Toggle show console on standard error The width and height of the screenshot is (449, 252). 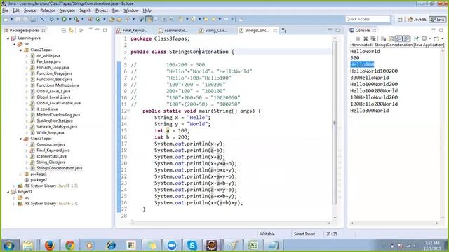pos(406,38)
